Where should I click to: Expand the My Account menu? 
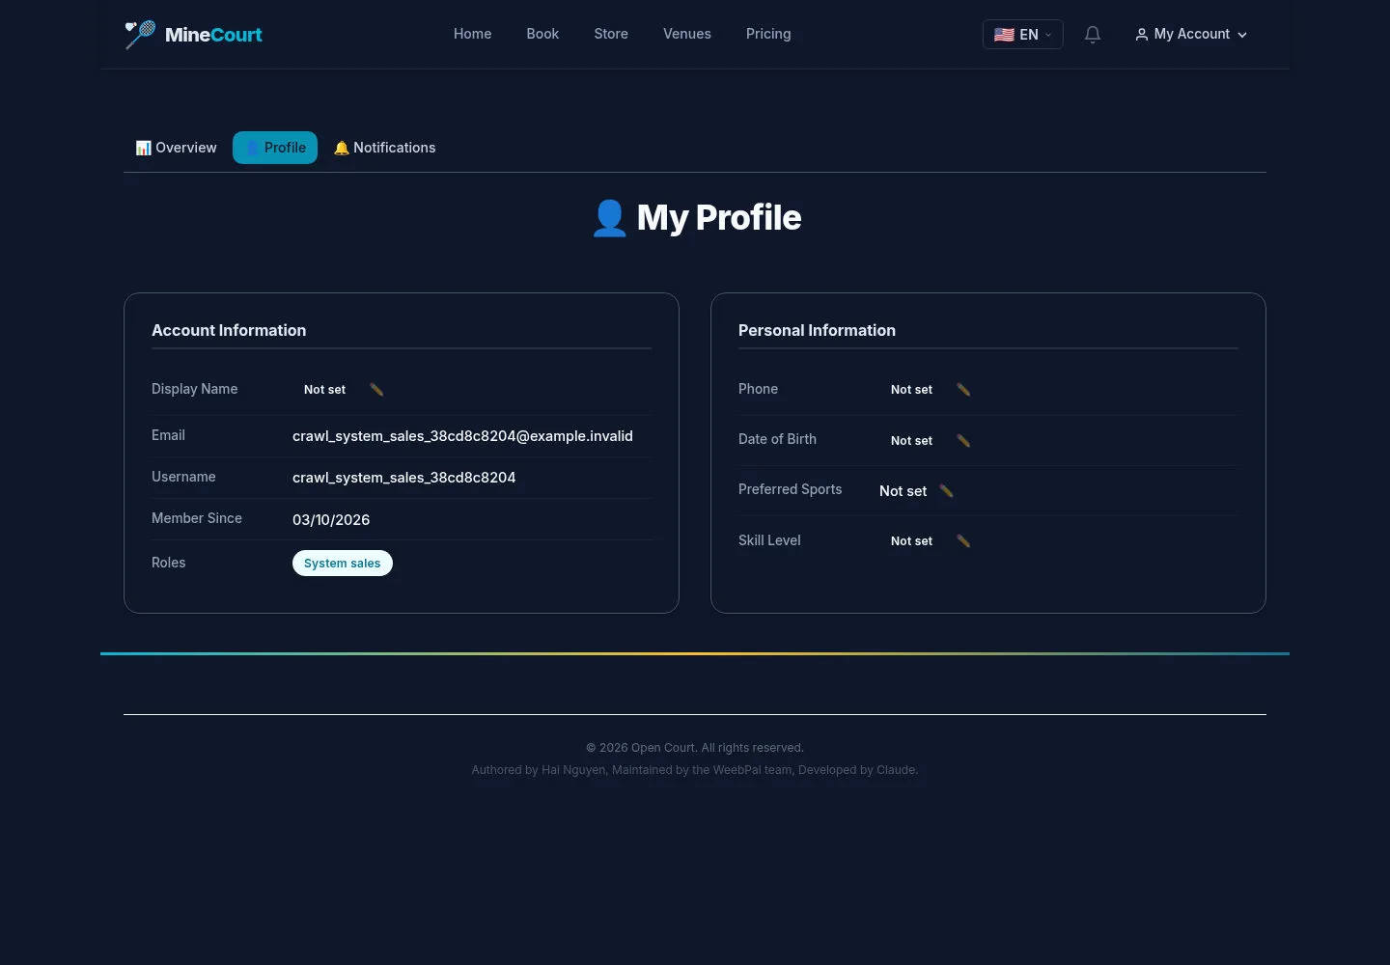coord(1191,35)
